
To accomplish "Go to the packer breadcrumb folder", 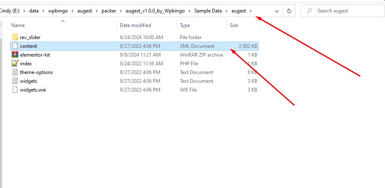I will coord(109,10).
